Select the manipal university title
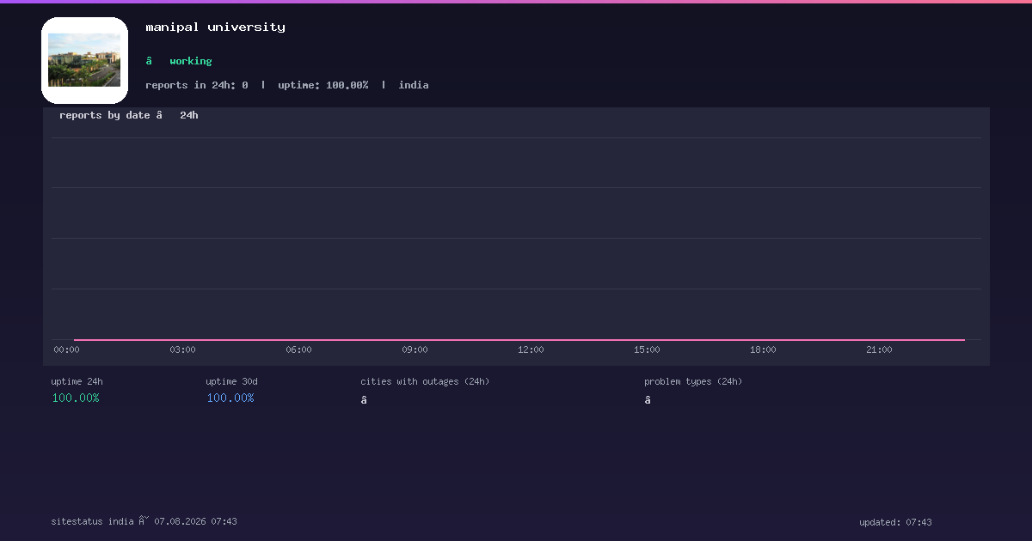1032x541 pixels. click(x=215, y=27)
